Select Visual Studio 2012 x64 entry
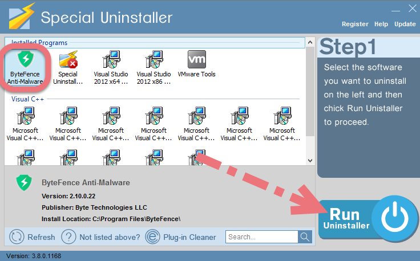The width and height of the screenshot is (420, 261). pyautogui.click(x=111, y=67)
